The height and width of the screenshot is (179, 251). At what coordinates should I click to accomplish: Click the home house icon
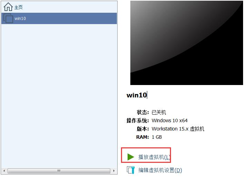click(8, 7)
